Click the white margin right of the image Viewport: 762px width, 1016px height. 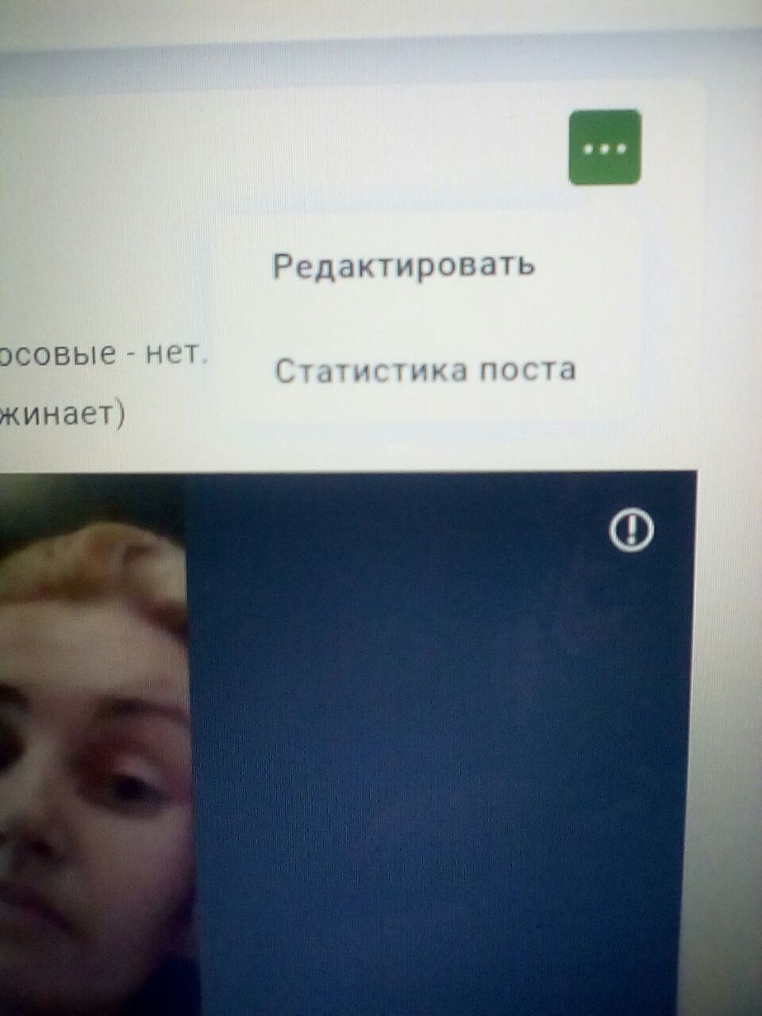click(x=726, y=714)
